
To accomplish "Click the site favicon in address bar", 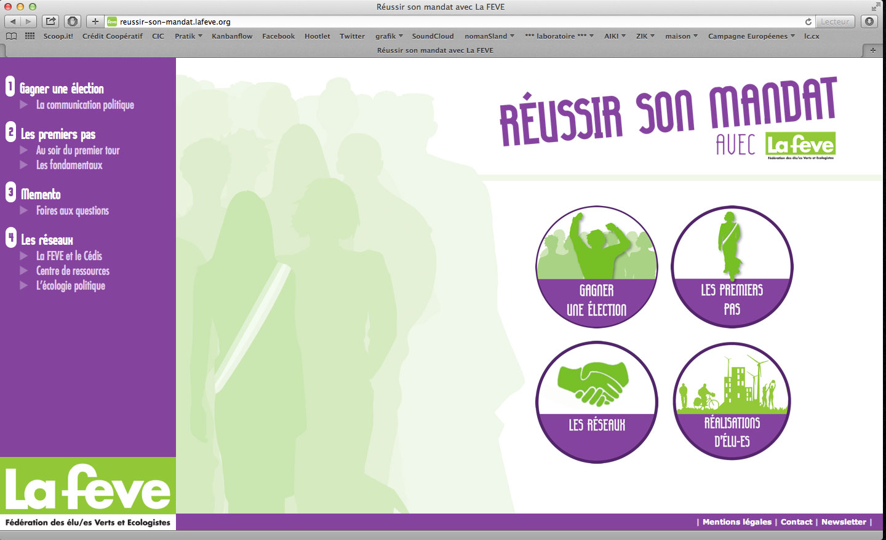I will click(112, 22).
